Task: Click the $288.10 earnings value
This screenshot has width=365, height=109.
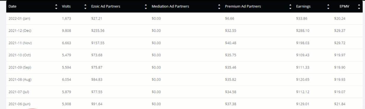Action: pyautogui.click(x=303, y=31)
